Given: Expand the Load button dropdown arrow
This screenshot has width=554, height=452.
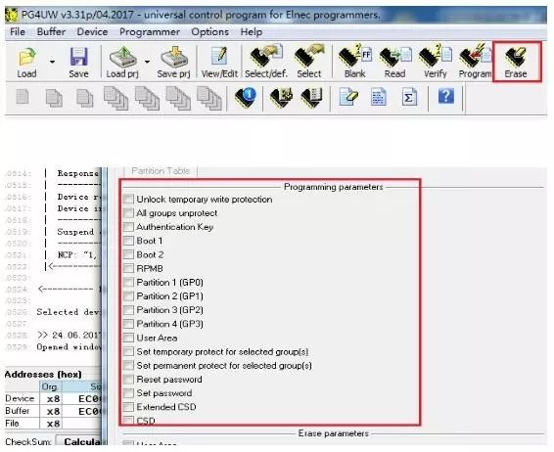Looking at the screenshot, I should [x=52, y=62].
